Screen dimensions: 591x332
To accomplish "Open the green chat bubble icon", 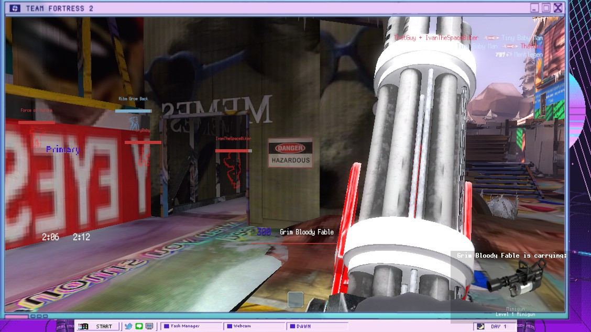I will tap(139, 326).
